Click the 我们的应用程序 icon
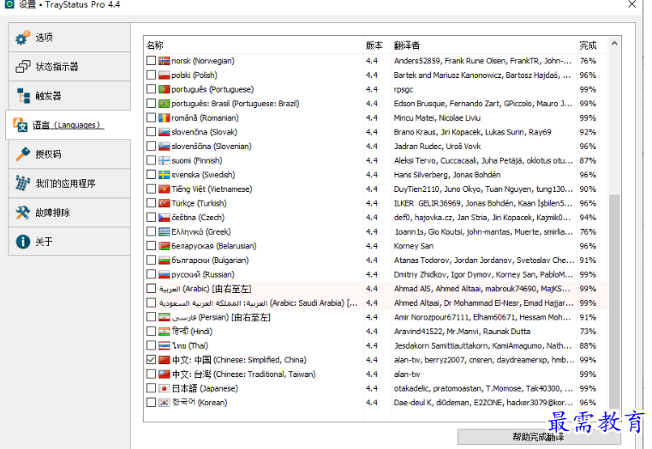 pyautogui.click(x=23, y=183)
